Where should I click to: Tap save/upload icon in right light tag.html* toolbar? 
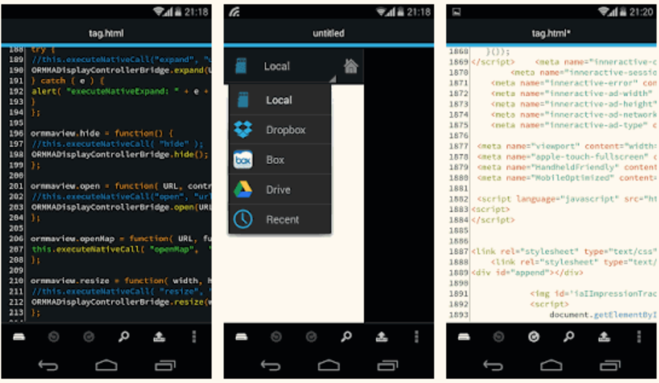604,337
